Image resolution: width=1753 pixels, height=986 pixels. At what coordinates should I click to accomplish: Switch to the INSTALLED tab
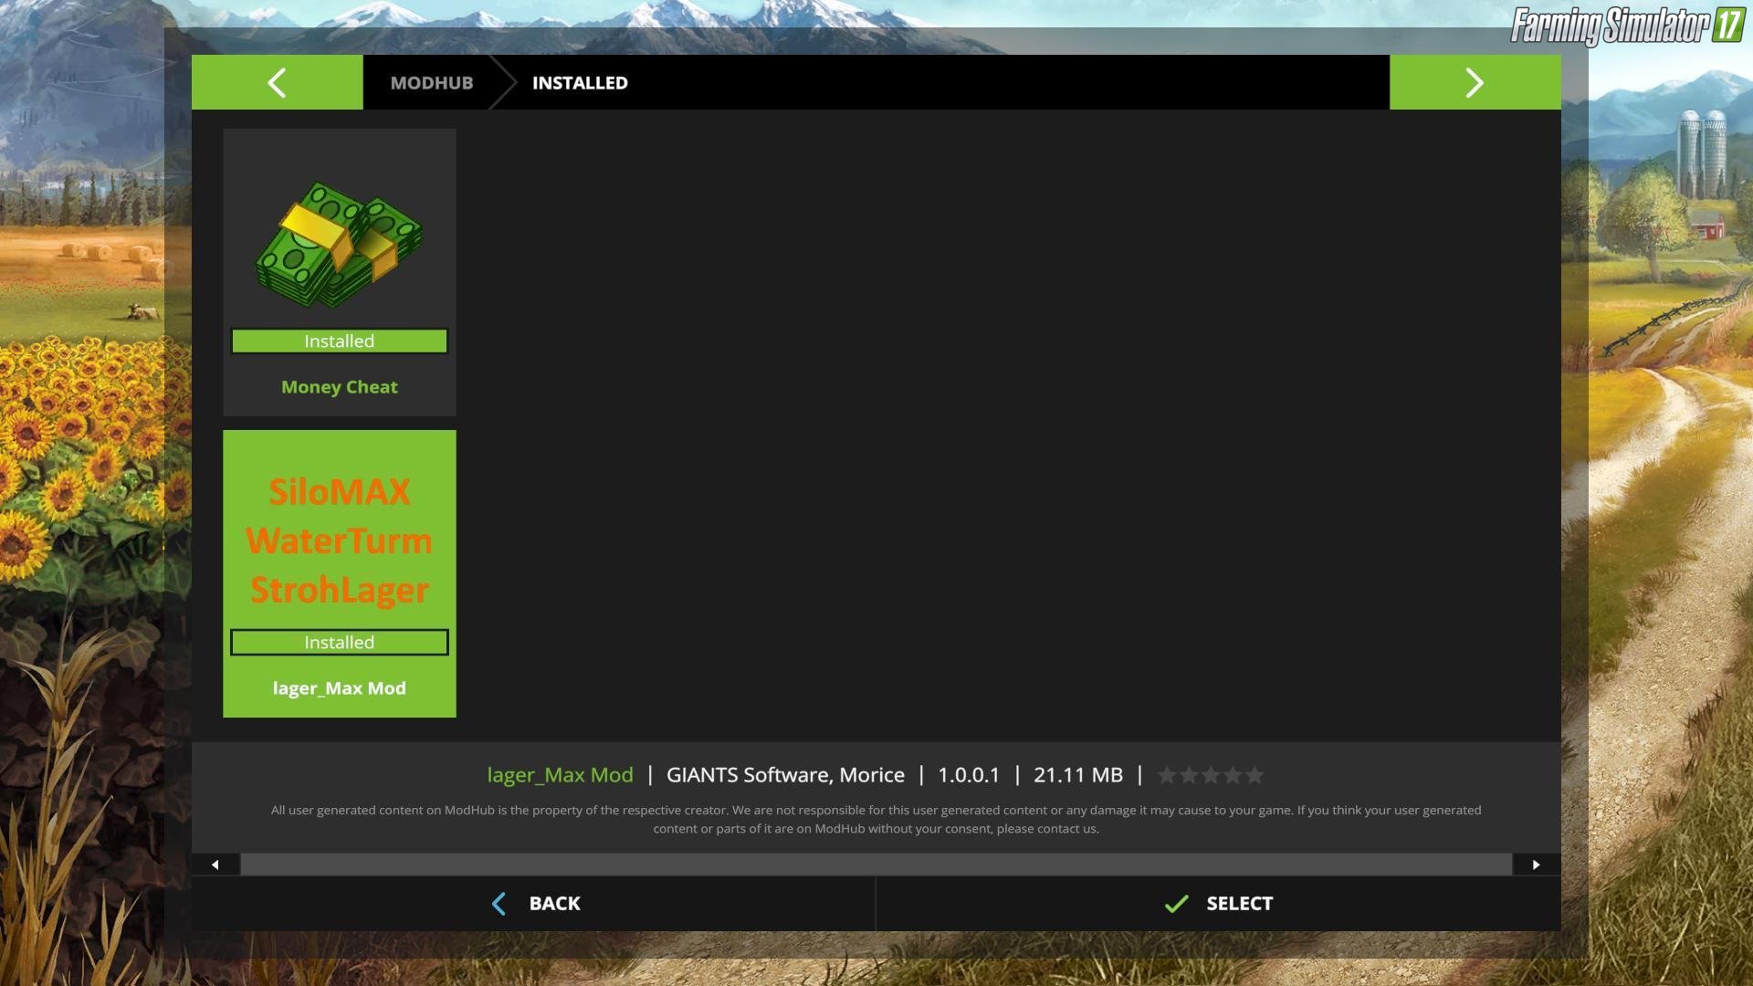(x=581, y=82)
